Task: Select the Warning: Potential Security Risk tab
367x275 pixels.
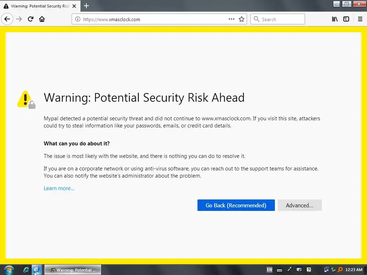Action: click(x=40, y=6)
